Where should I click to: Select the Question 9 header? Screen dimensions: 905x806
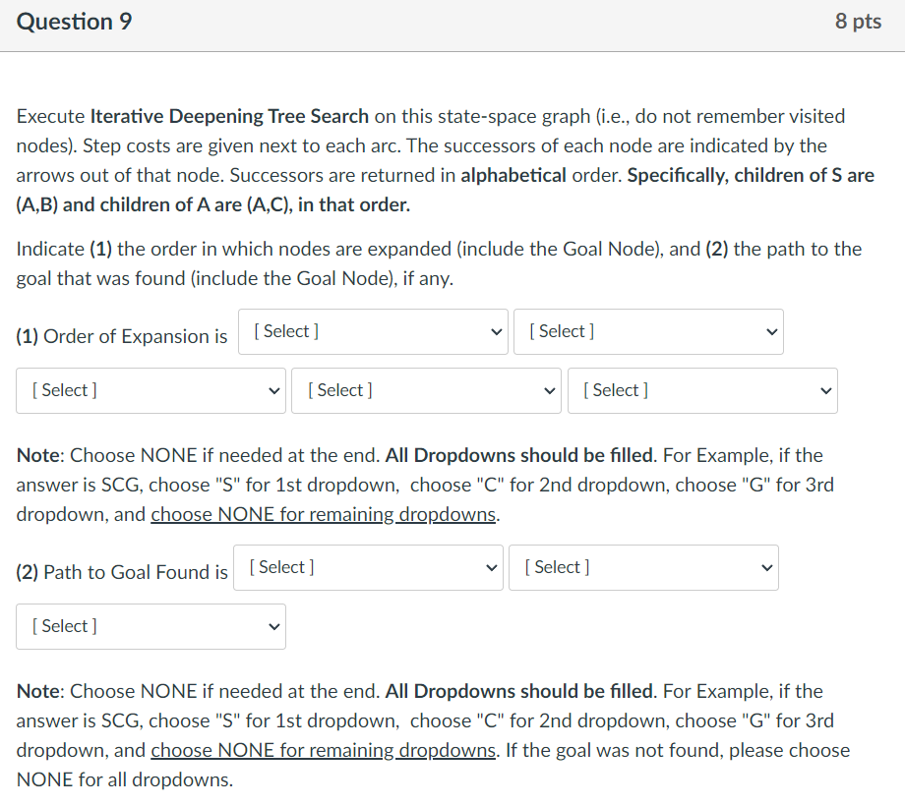tap(73, 20)
